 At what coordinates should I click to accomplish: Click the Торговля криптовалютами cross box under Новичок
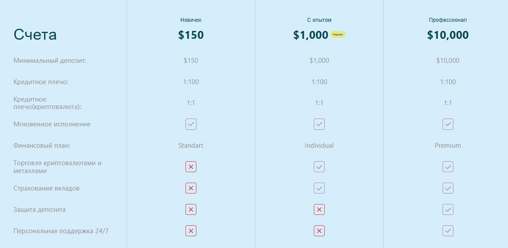191,167
